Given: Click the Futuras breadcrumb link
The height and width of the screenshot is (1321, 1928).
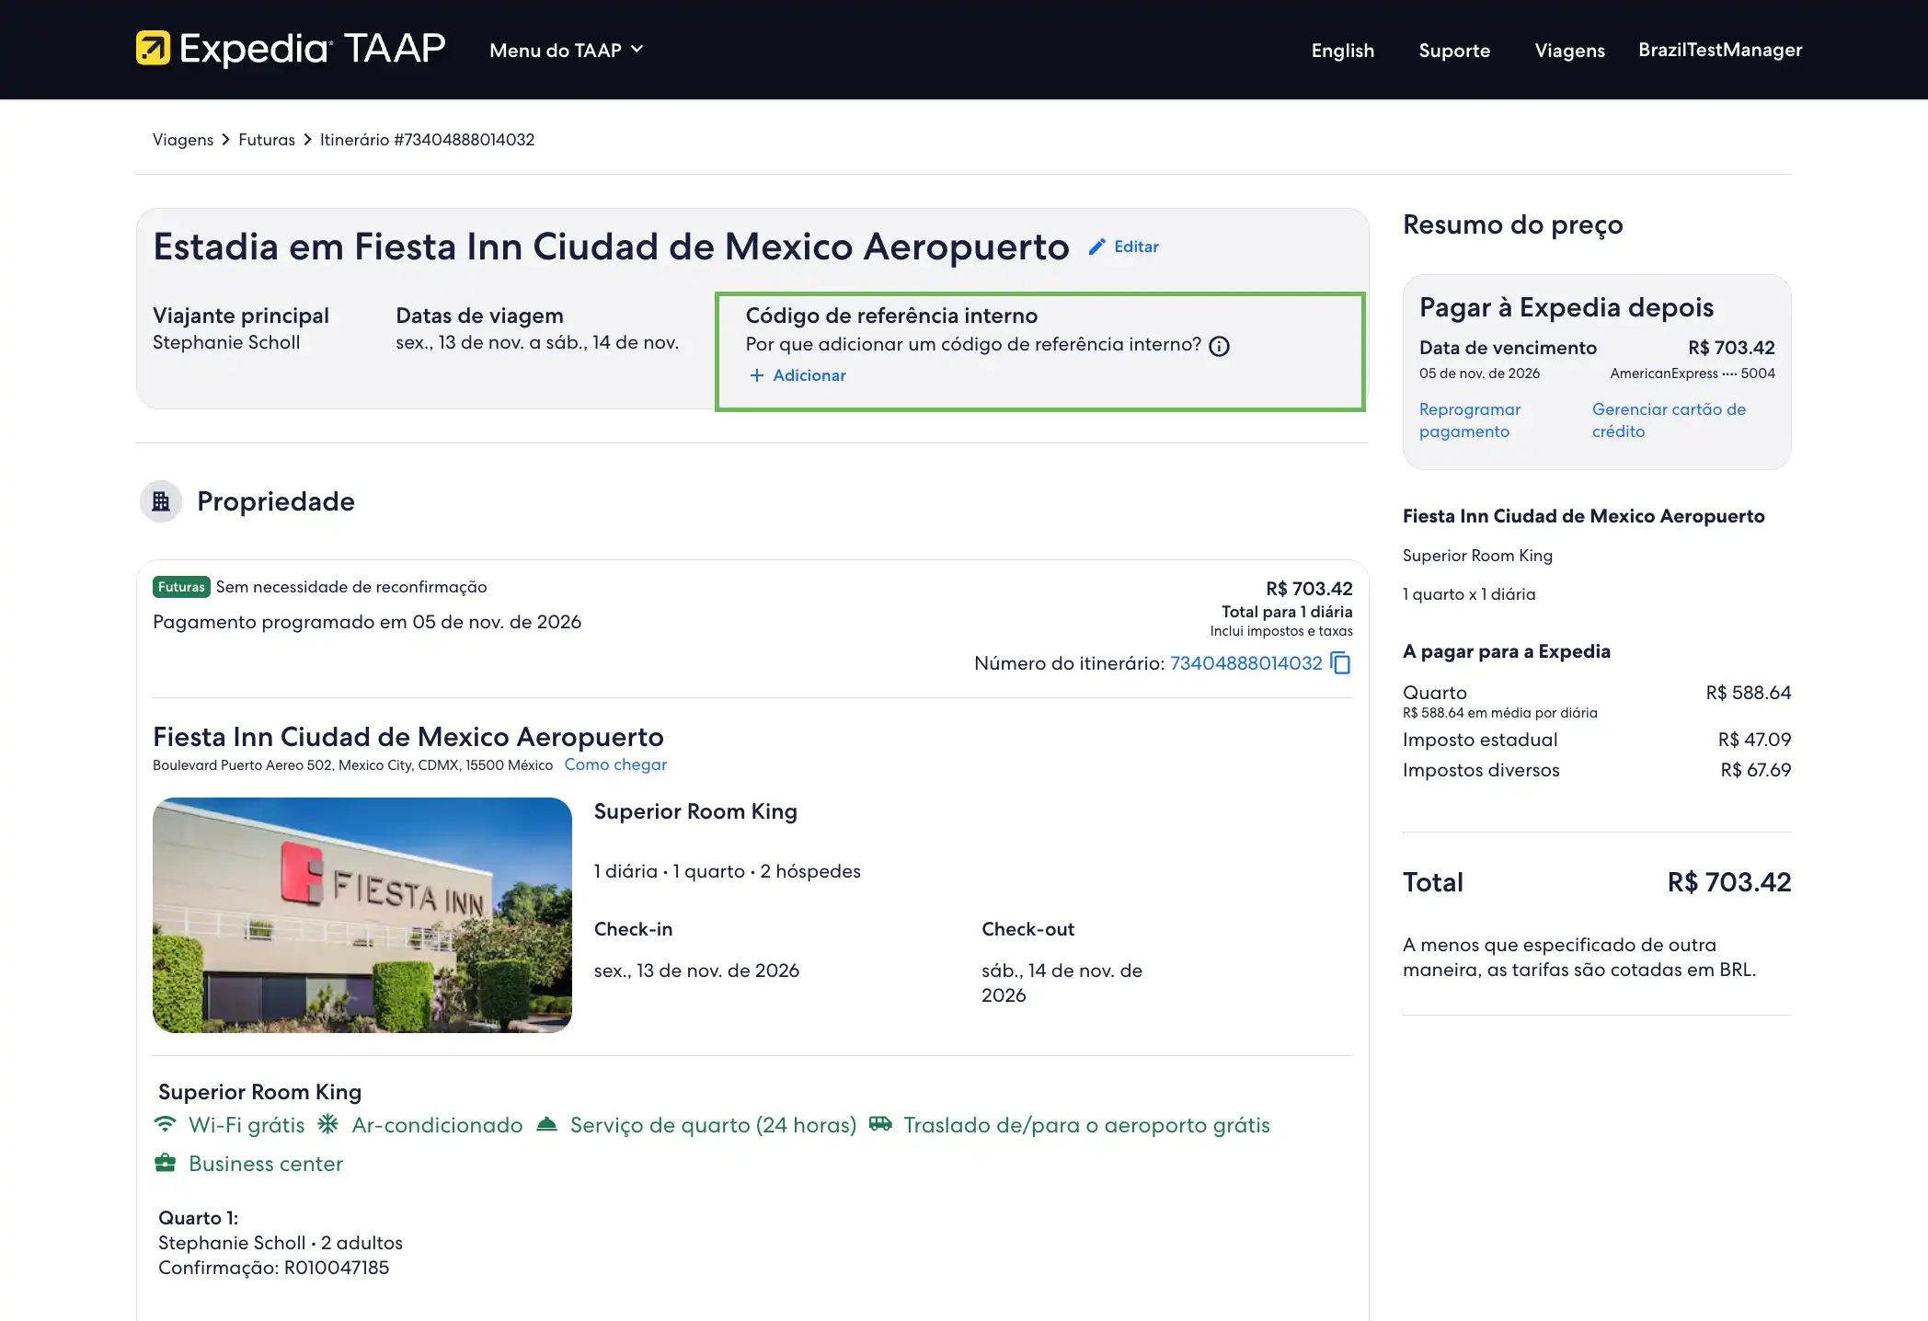Looking at the screenshot, I should point(267,140).
